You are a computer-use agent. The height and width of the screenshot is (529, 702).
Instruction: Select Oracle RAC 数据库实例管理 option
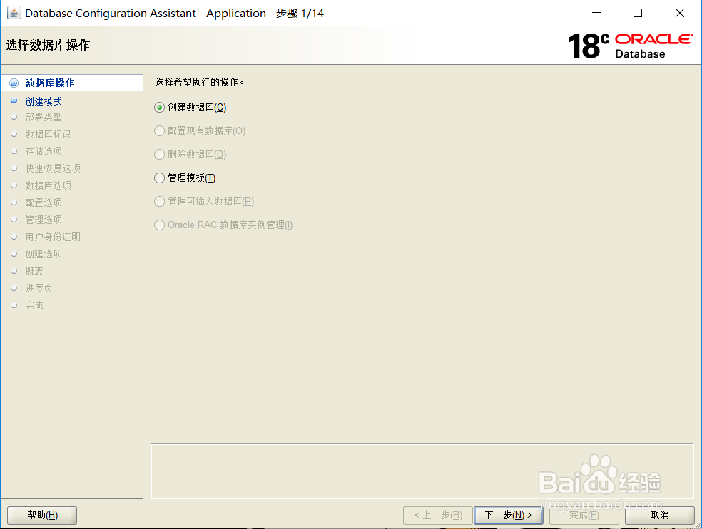point(158,225)
